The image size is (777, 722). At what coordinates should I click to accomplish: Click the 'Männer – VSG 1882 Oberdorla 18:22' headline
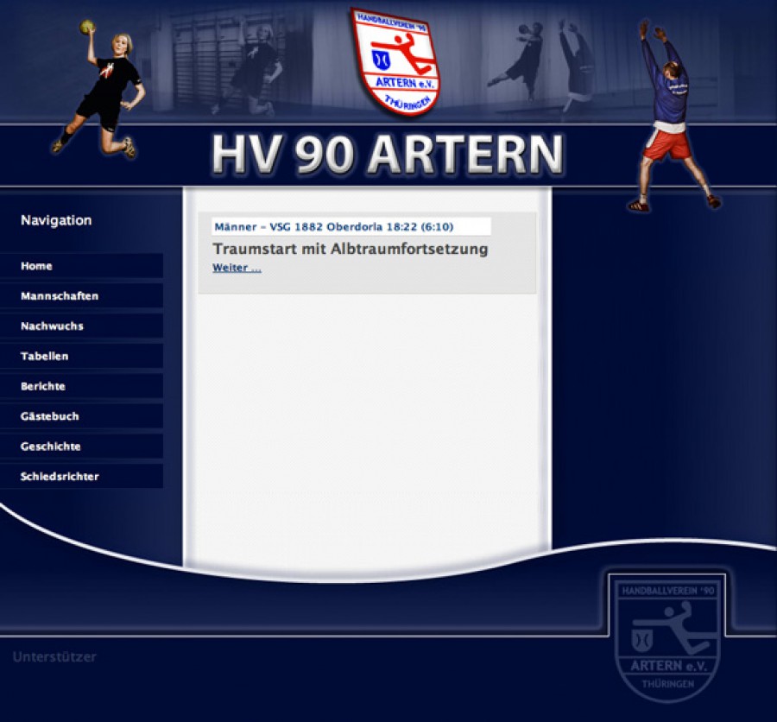point(334,226)
